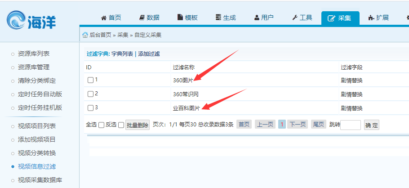The height and width of the screenshot is (188, 409).
Task: Open 添加视频项目 in sidebar
Action: click(37, 139)
